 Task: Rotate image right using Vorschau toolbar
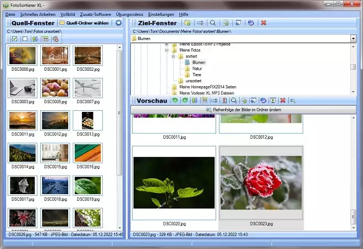pyautogui.click(x=184, y=101)
